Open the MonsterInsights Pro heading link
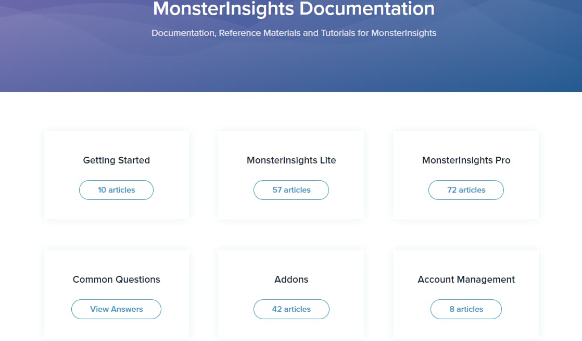 pyautogui.click(x=465, y=160)
